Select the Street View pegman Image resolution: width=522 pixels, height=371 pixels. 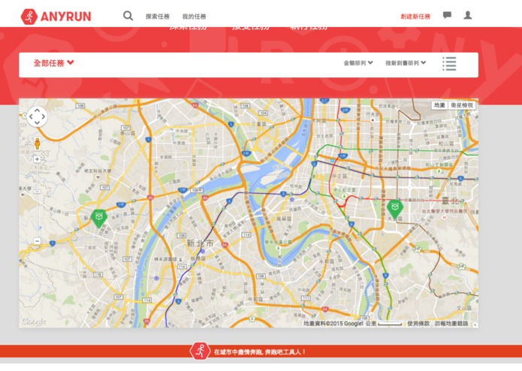pos(38,143)
